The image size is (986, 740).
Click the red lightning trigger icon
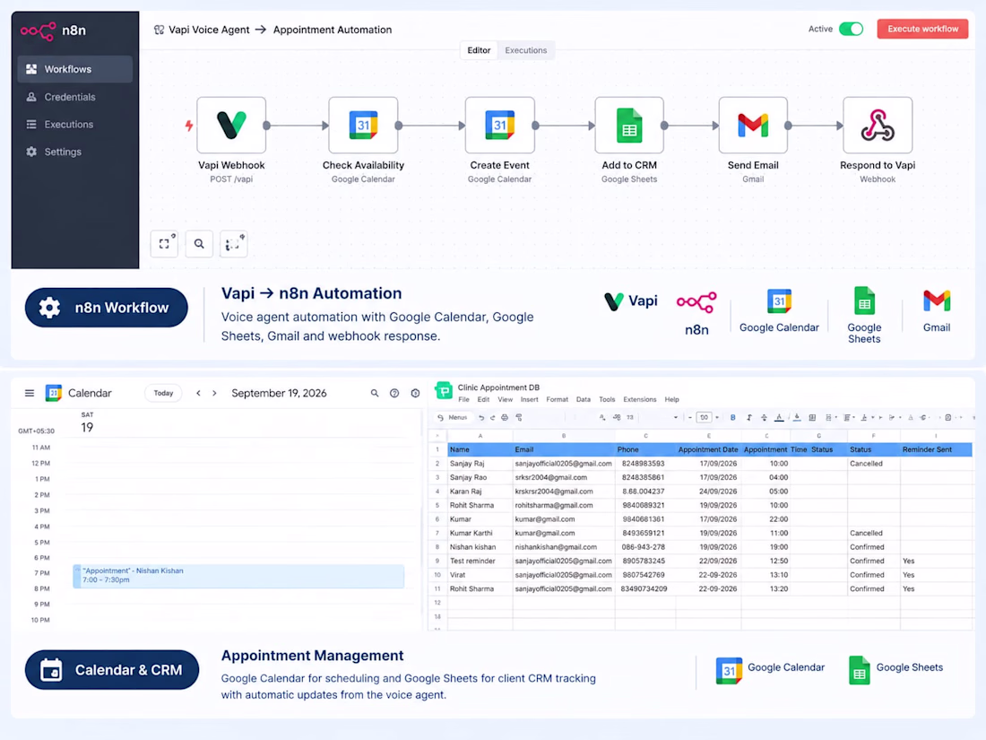click(x=188, y=126)
